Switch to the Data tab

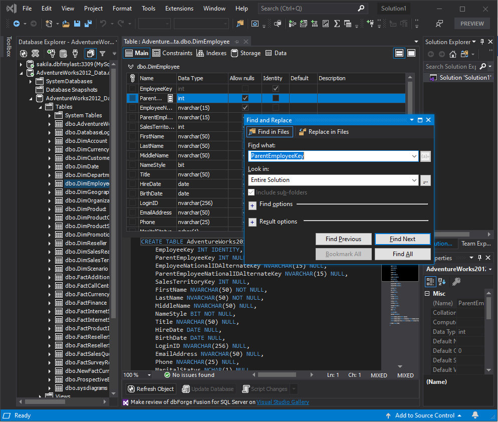point(276,53)
